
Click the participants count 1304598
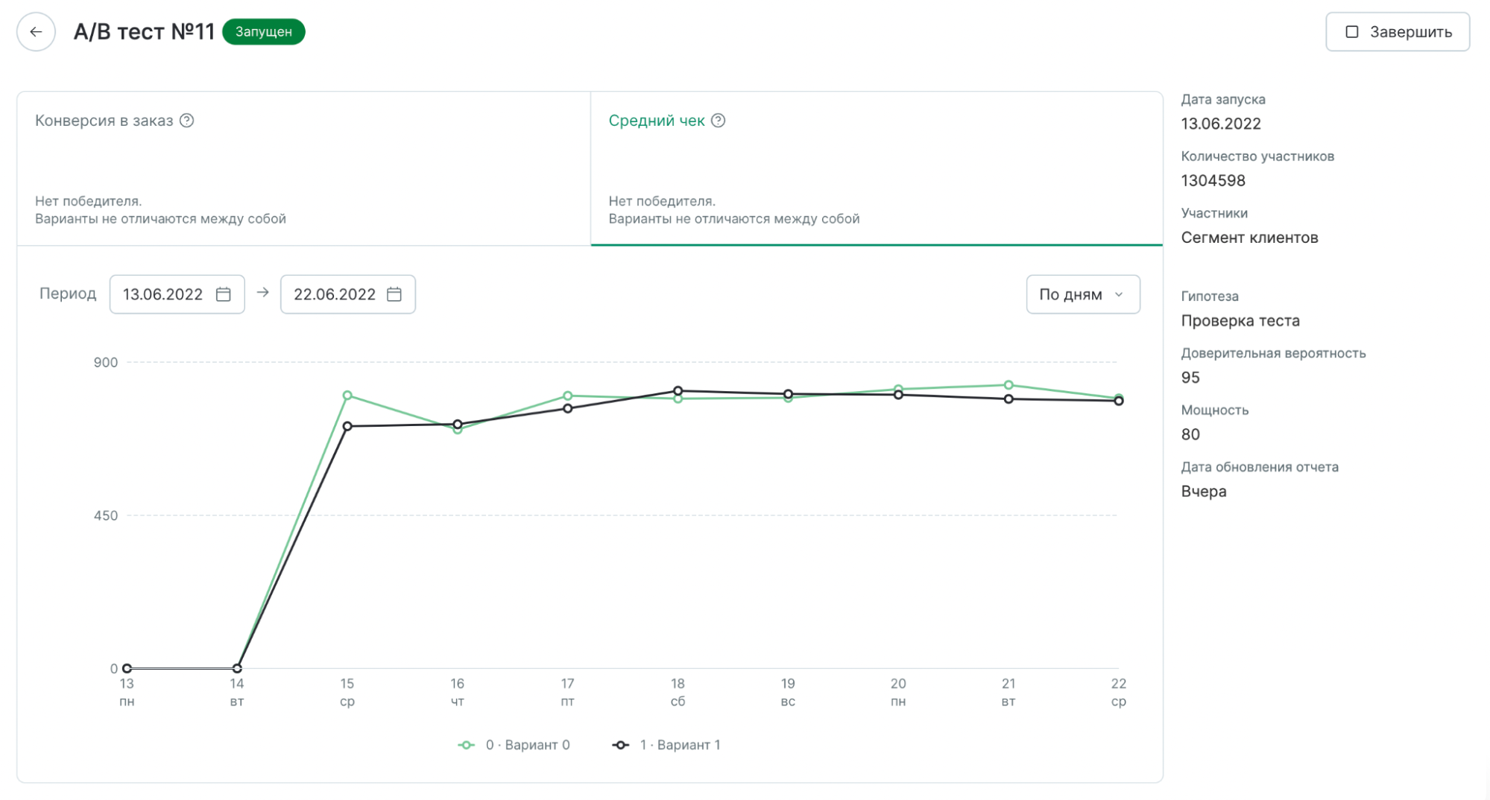coord(1213,181)
